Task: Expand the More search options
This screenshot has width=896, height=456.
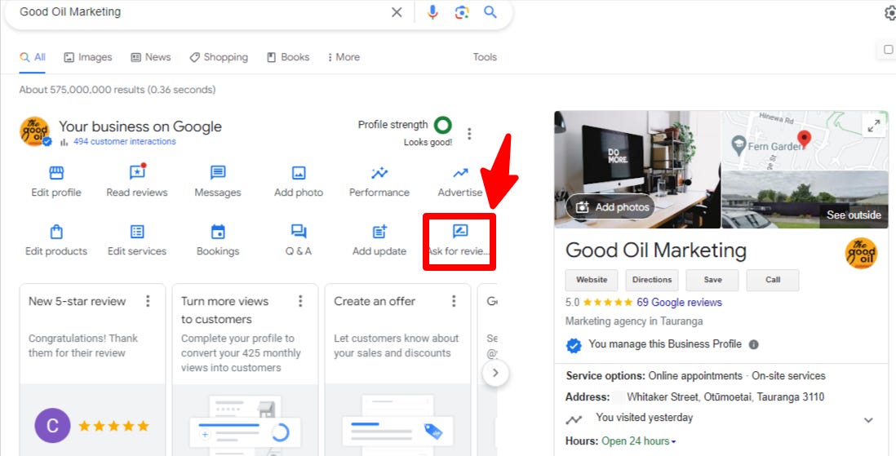Action: pos(344,57)
